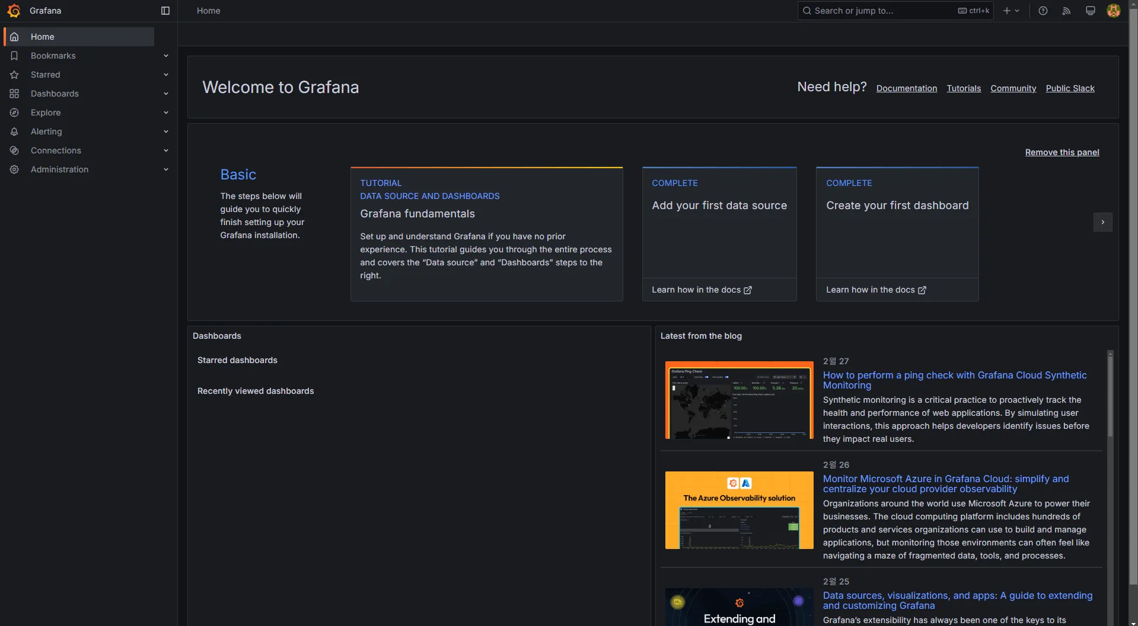Click the Grafana logo icon
This screenshot has height=626, width=1138.
[x=14, y=11]
